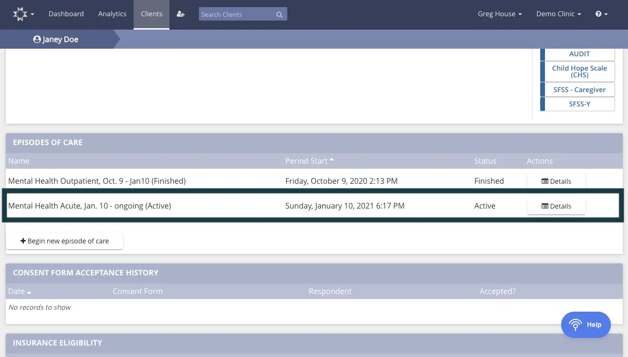Click the floating Help beacon button
The image size is (628, 357).
[x=586, y=325]
